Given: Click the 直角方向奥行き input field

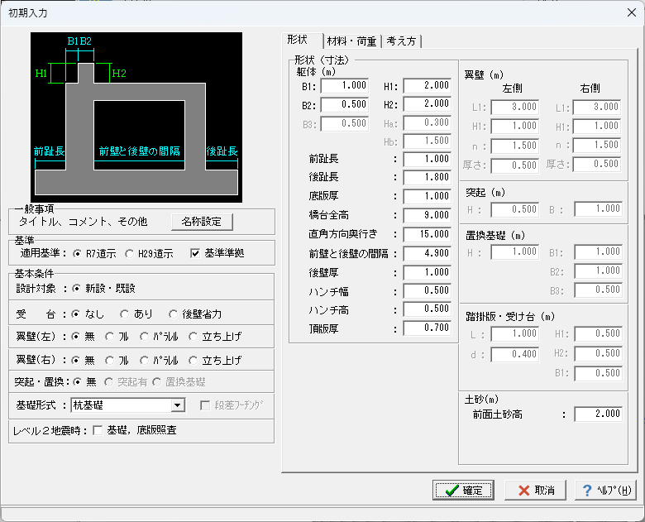Looking at the screenshot, I should point(427,234).
